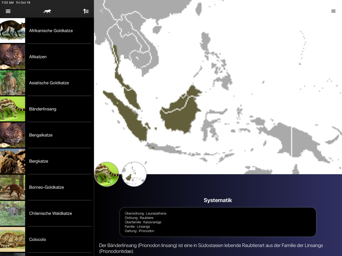
Task: Click the date Fri Oct 19
Action: pos(23,3)
